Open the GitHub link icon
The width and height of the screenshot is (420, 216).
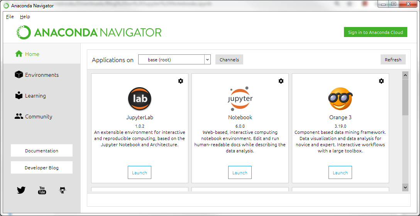(63, 190)
